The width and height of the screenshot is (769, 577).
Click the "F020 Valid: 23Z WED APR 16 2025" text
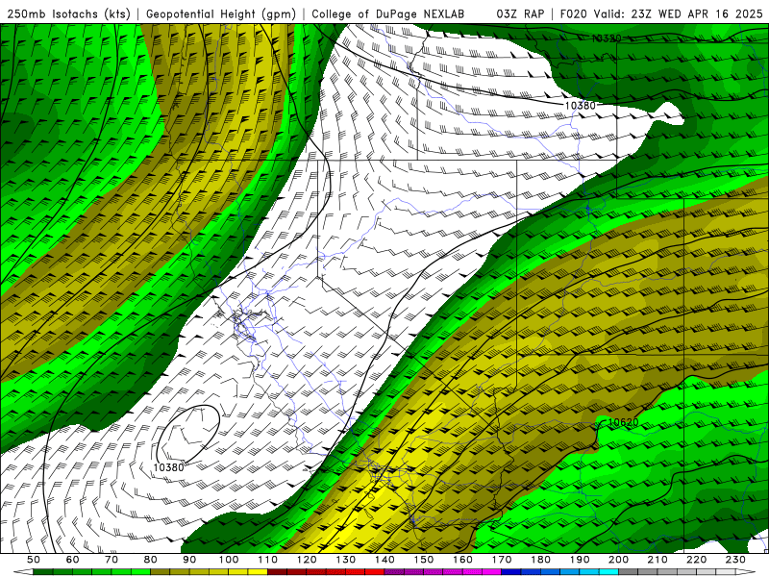pyautogui.click(x=661, y=14)
